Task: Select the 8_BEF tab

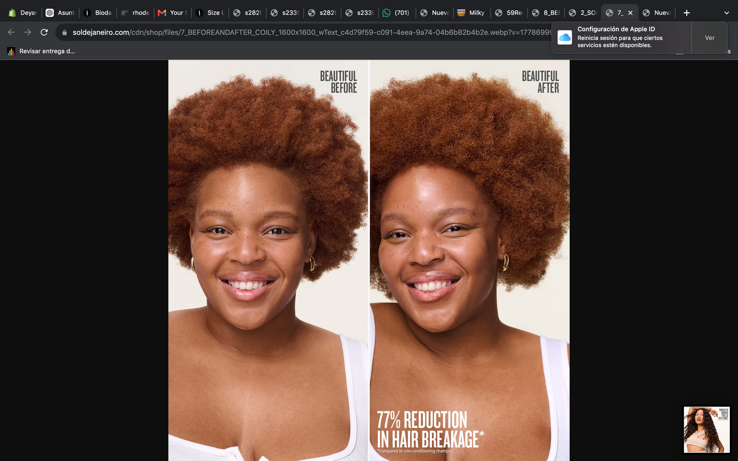Action: 546,13
